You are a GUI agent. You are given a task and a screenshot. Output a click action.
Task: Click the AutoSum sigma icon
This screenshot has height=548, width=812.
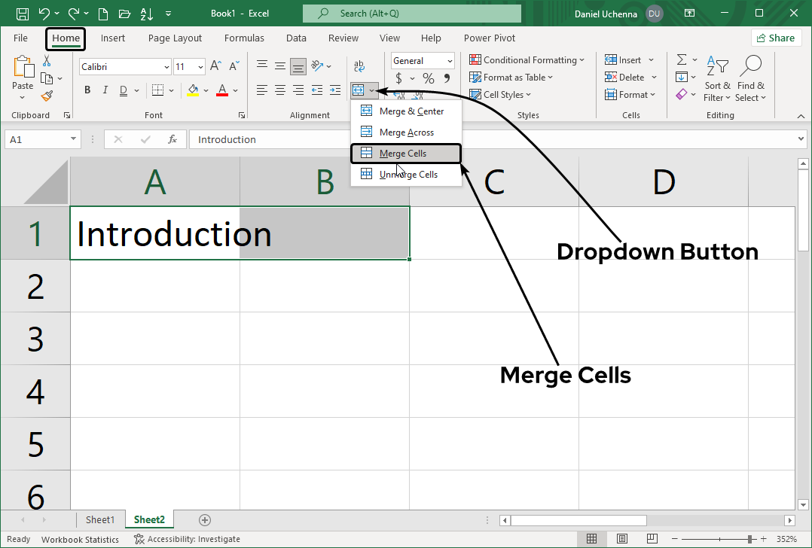click(681, 60)
